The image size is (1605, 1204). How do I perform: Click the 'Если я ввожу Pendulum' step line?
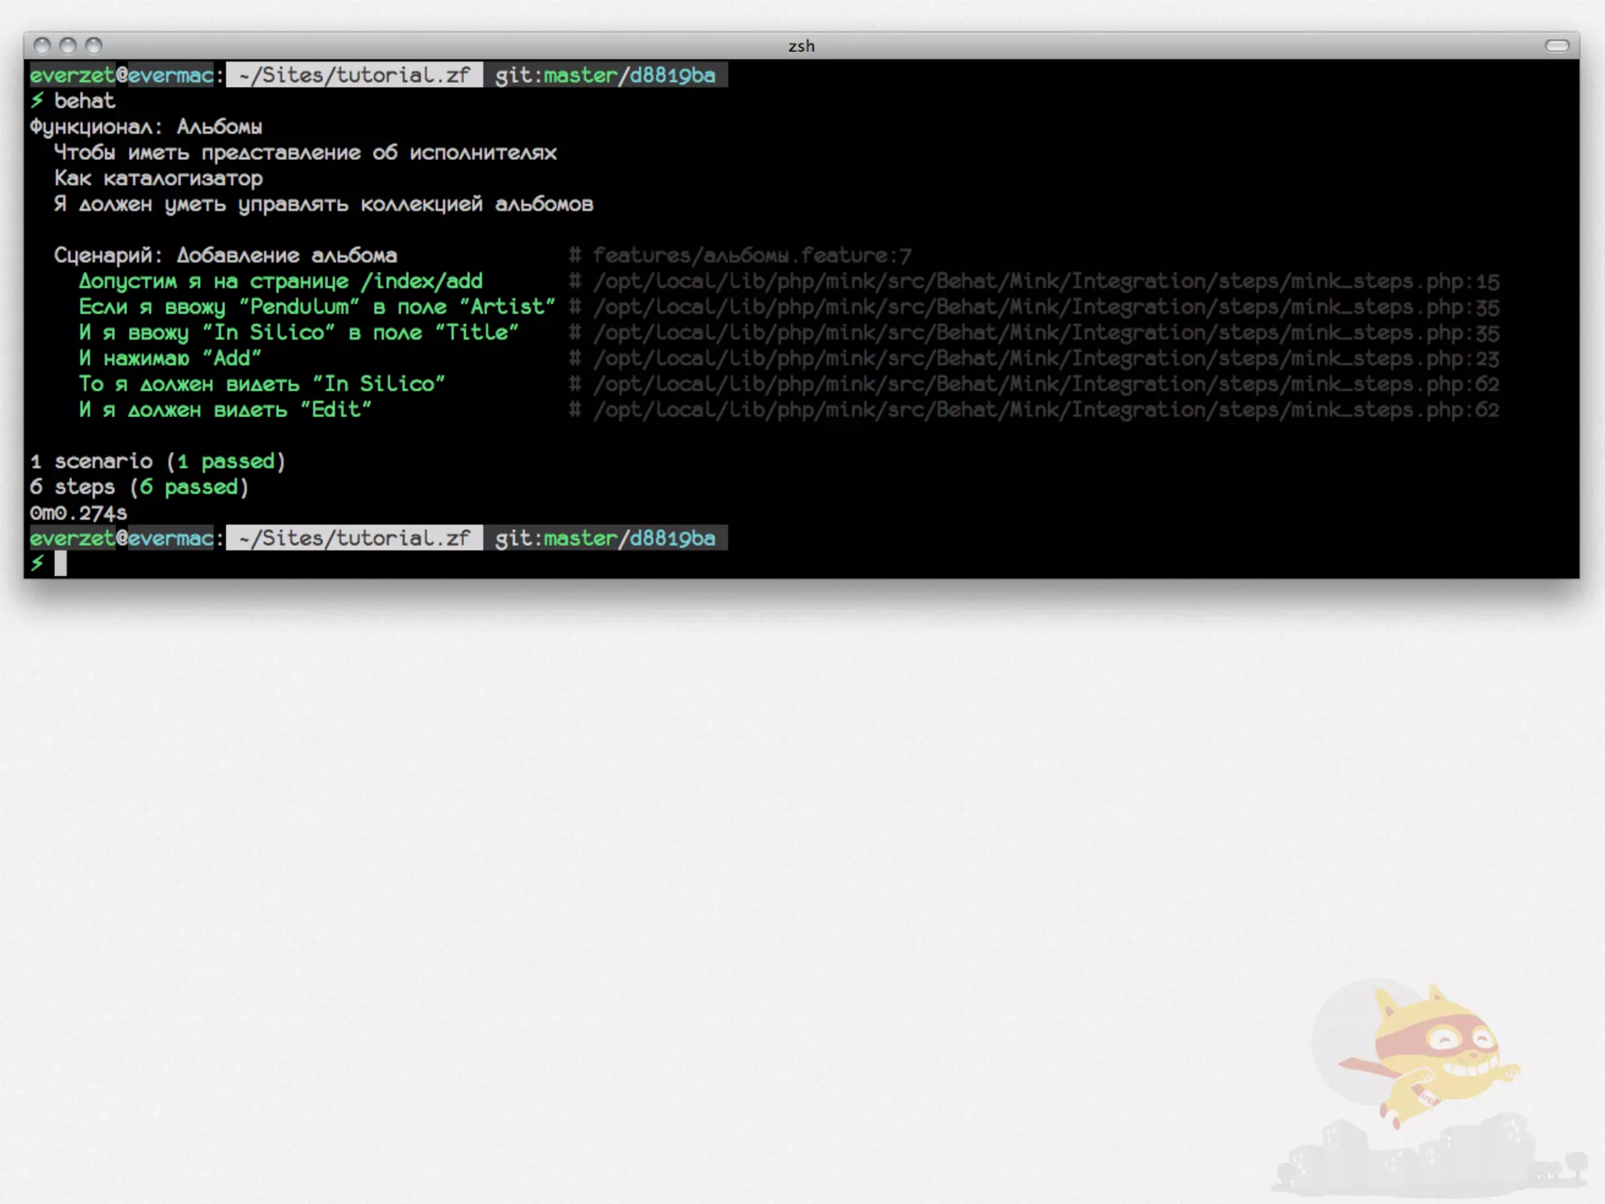(317, 307)
